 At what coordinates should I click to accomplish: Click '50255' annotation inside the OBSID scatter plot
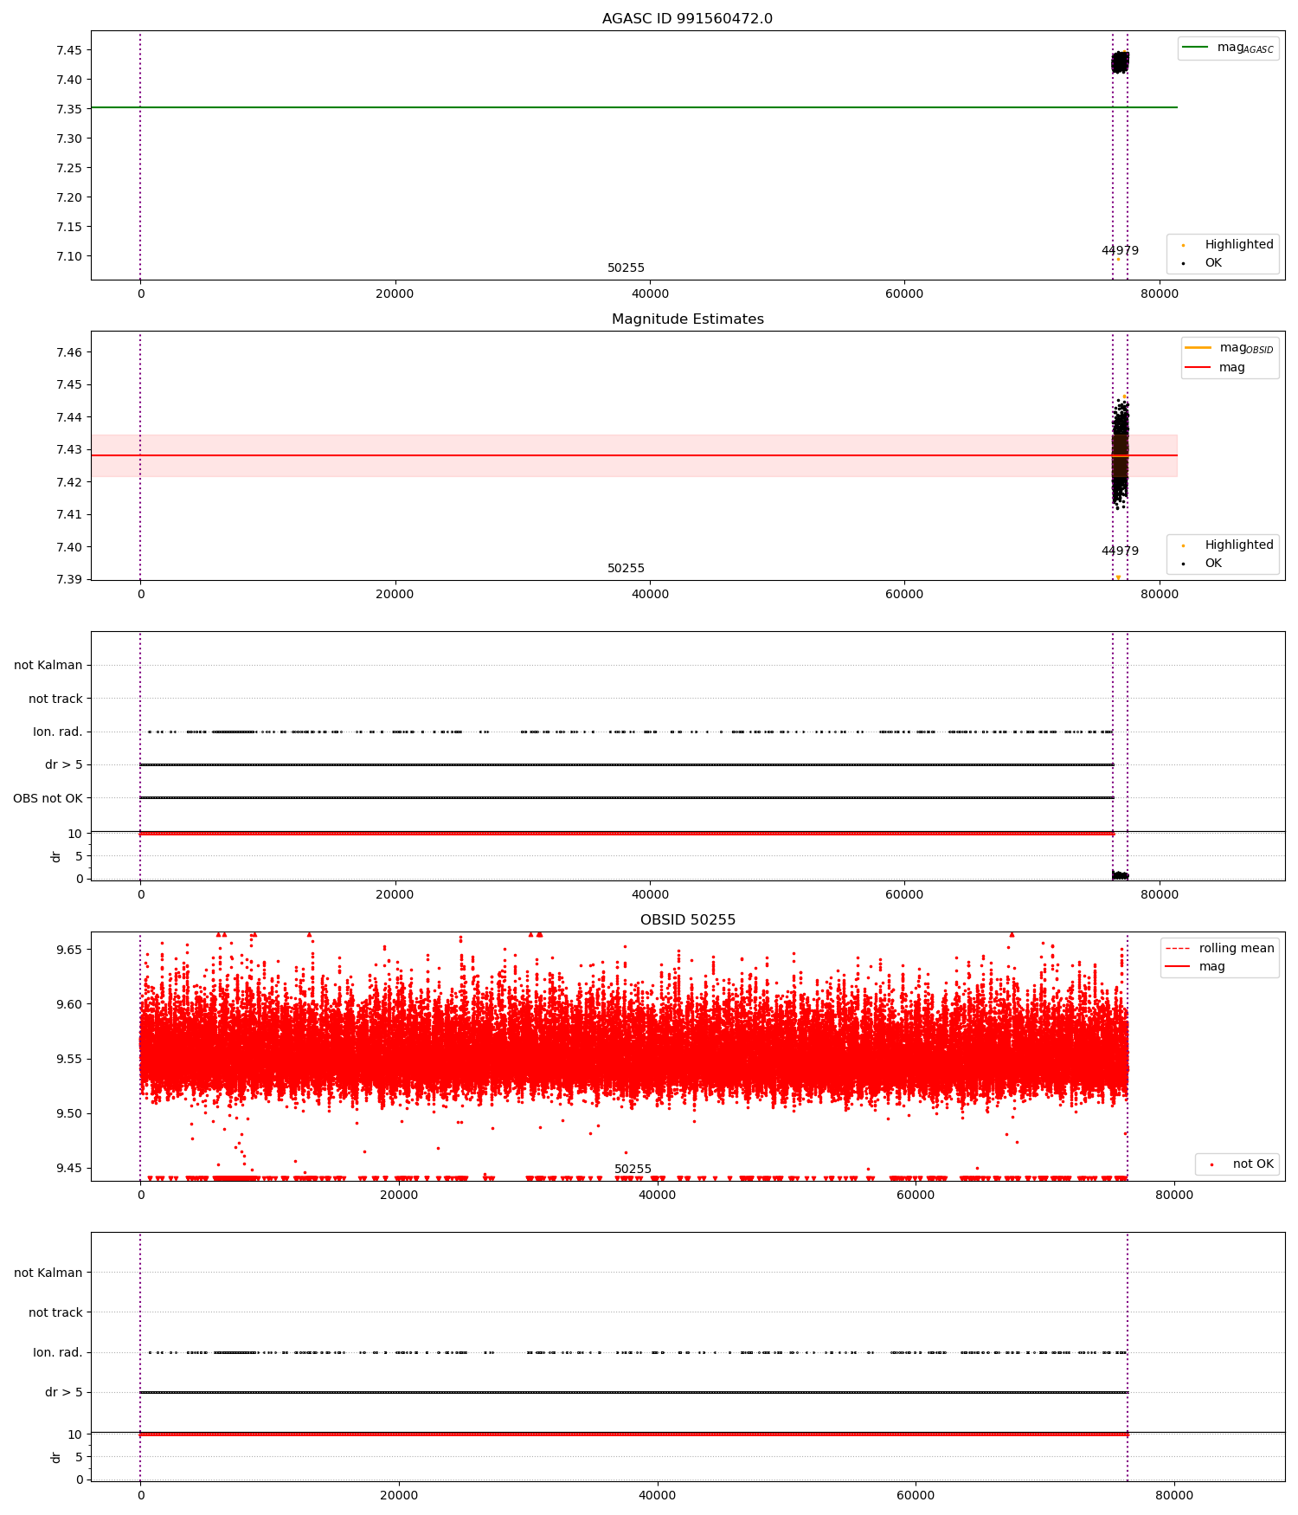pyautogui.click(x=633, y=1170)
